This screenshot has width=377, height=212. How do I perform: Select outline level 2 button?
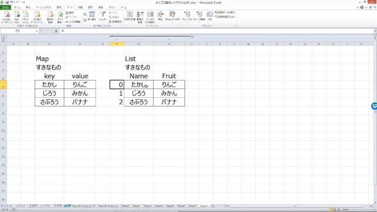(x=3, y=40)
